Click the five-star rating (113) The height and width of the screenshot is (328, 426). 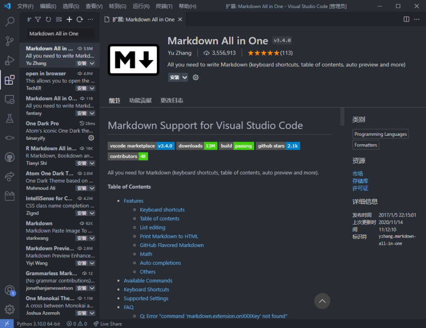click(270, 53)
